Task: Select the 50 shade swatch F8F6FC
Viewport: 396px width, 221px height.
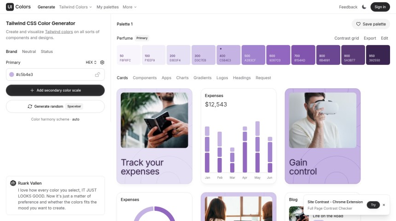Action: (x=129, y=55)
